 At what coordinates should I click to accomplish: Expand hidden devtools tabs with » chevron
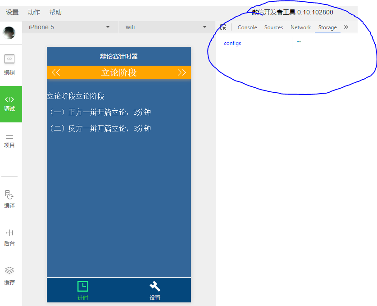click(x=346, y=27)
